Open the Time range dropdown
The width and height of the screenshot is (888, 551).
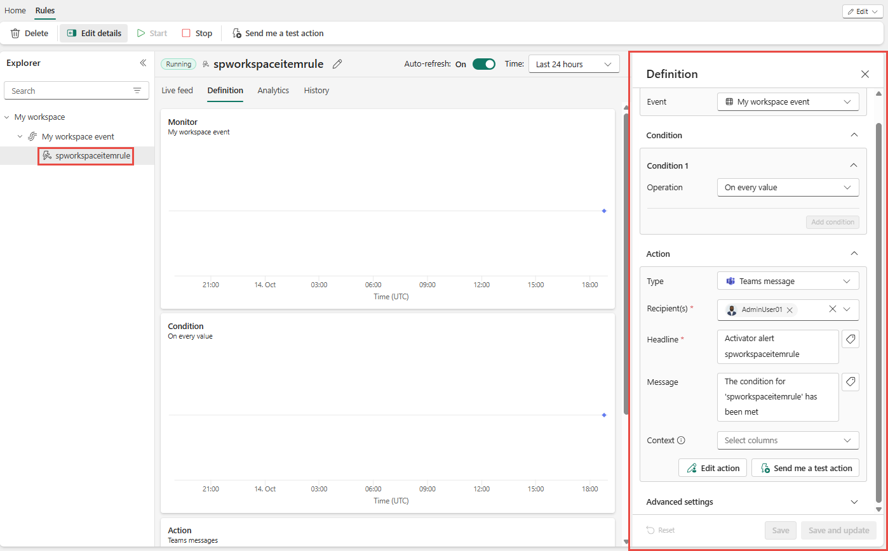[574, 64]
